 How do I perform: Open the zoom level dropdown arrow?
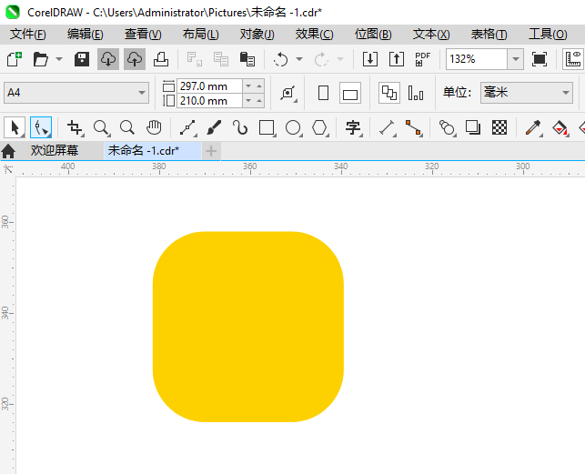pyautogui.click(x=516, y=59)
